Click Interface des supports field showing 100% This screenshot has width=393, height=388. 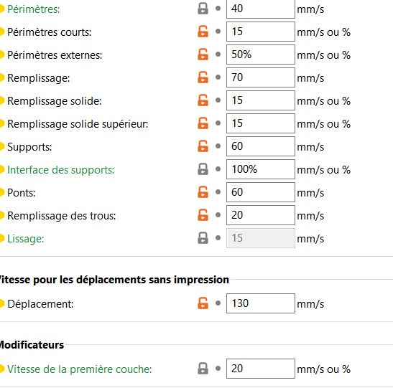pyautogui.click(x=261, y=169)
